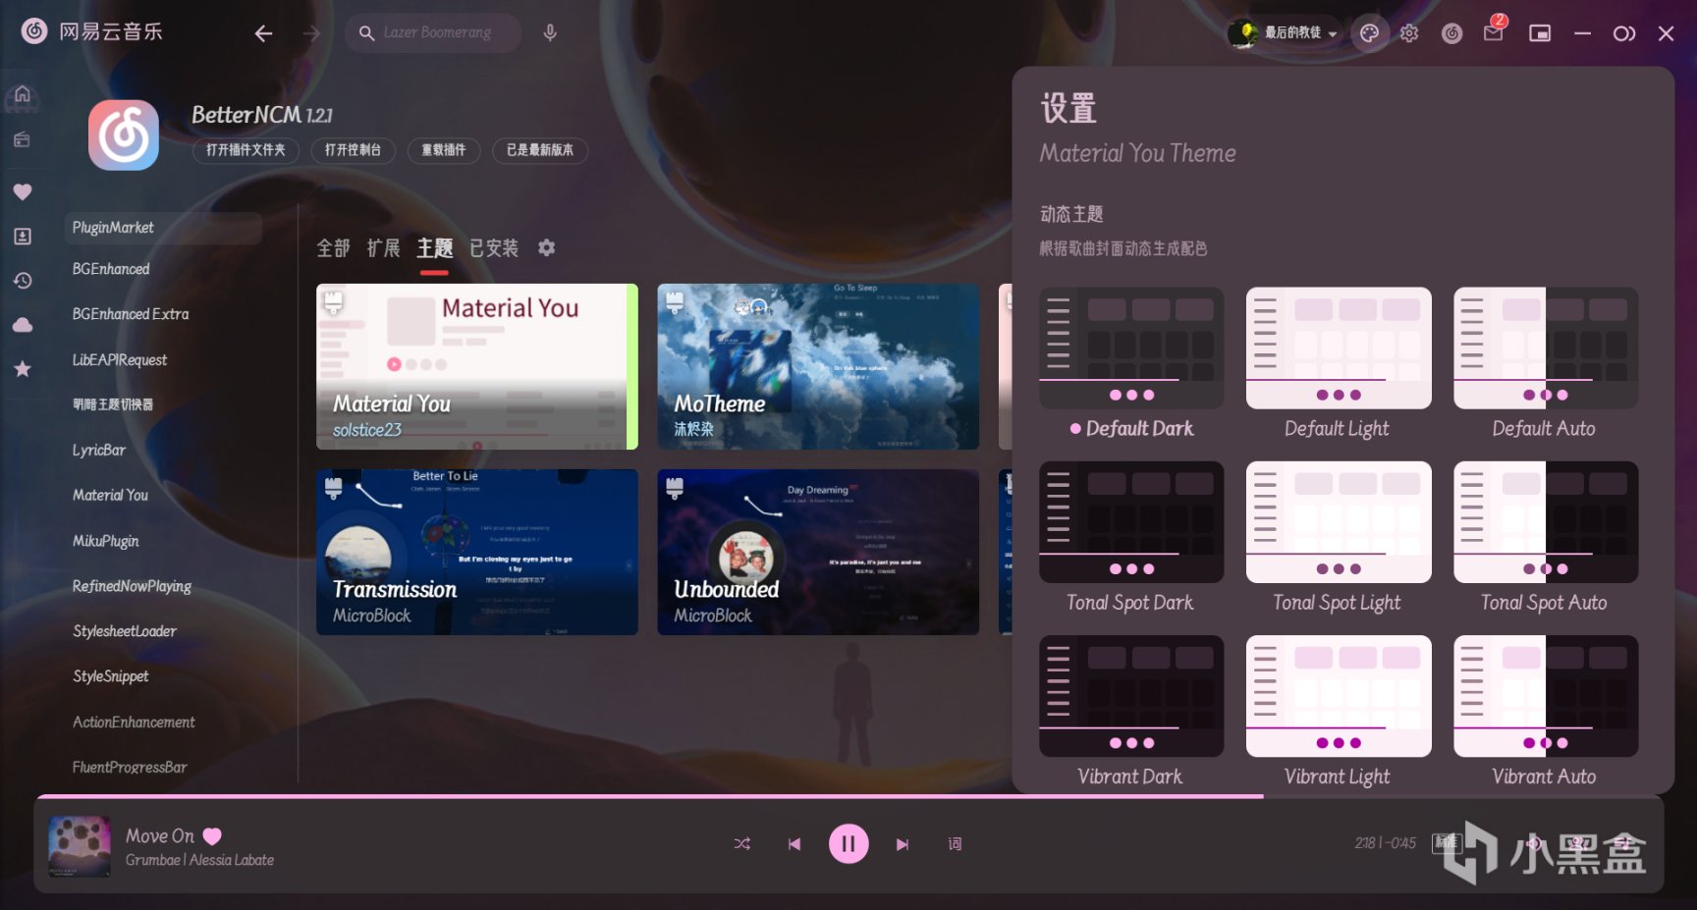
Task: Open the home page from the sidebar
Action: [x=23, y=94]
